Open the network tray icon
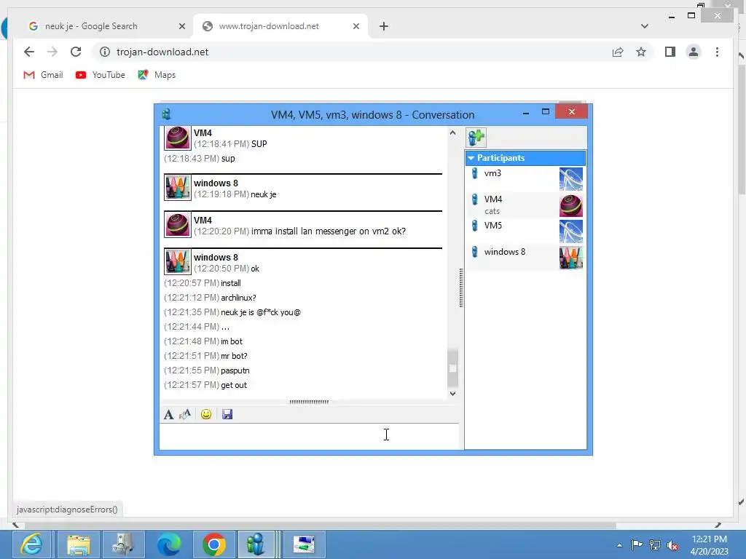This screenshot has height=559, width=746. pos(655,545)
